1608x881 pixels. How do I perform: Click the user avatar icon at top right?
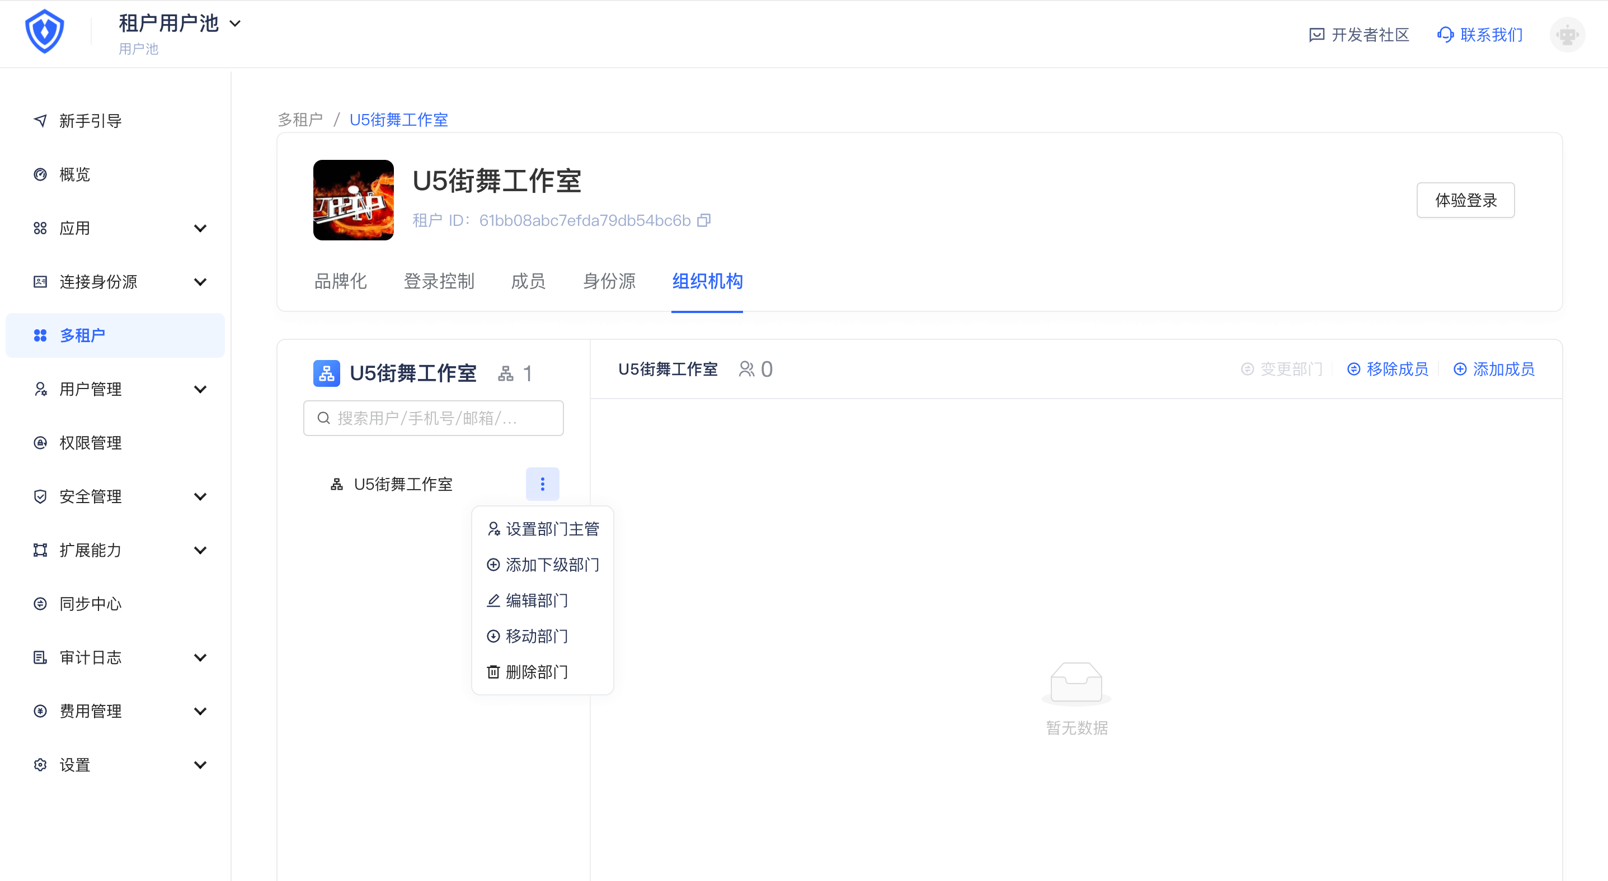coord(1567,35)
